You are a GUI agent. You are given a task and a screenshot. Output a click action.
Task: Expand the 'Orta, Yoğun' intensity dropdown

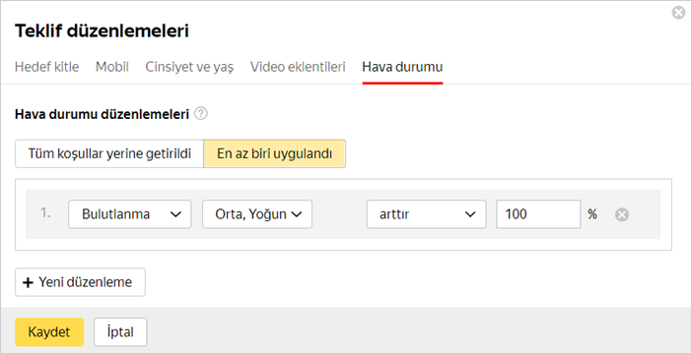(x=257, y=214)
